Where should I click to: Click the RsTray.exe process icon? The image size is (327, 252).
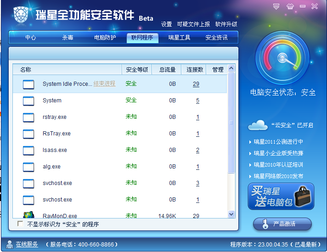coord(28,134)
